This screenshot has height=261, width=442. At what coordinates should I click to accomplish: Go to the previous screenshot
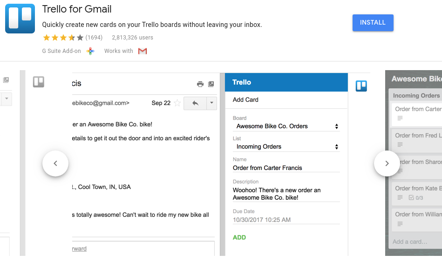pos(55,163)
